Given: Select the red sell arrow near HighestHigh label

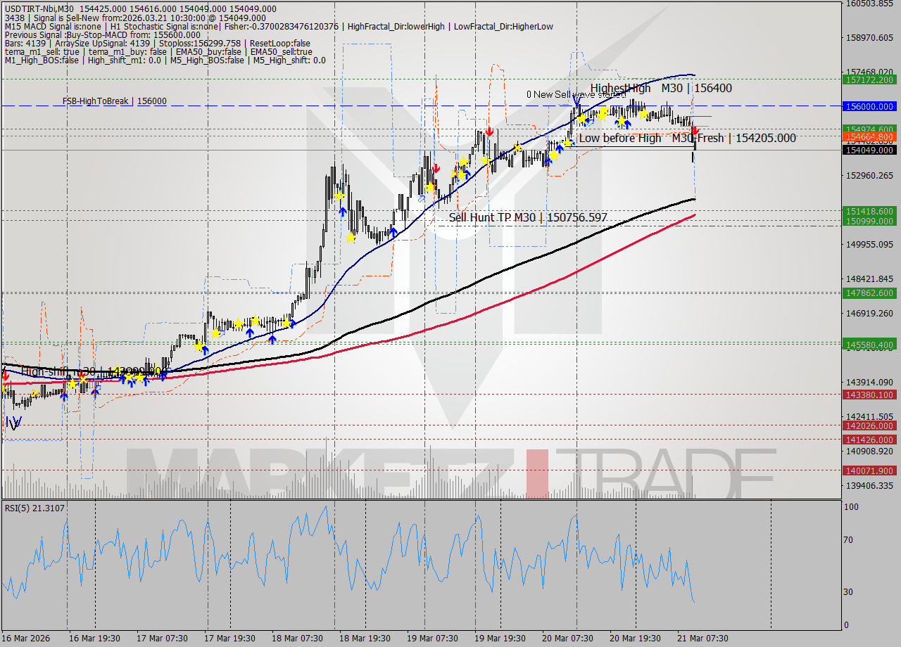Looking at the screenshot, I should pyautogui.click(x=695, y=131).
